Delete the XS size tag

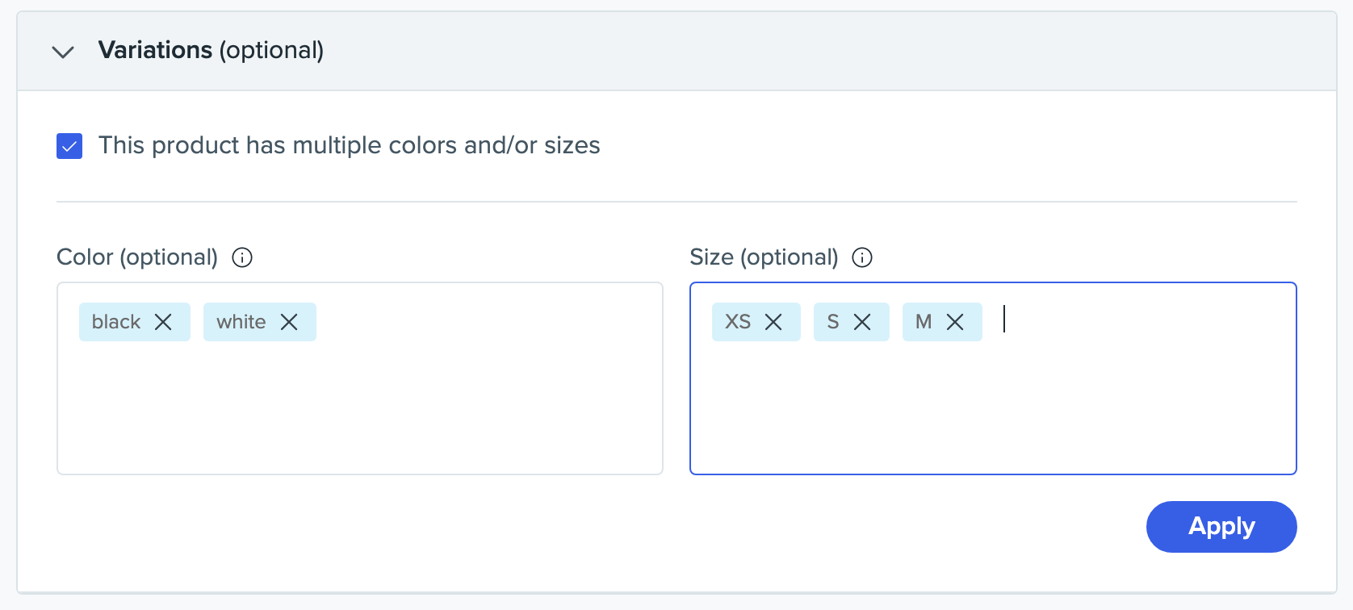(x=773, y=322)
